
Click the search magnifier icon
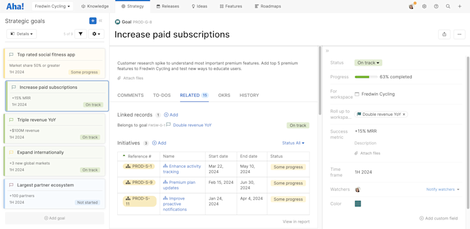click(x=448, y=6)
